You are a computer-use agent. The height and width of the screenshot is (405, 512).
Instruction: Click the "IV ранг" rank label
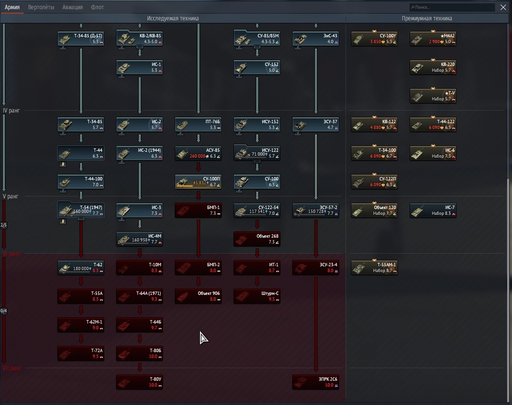[11, 111]
